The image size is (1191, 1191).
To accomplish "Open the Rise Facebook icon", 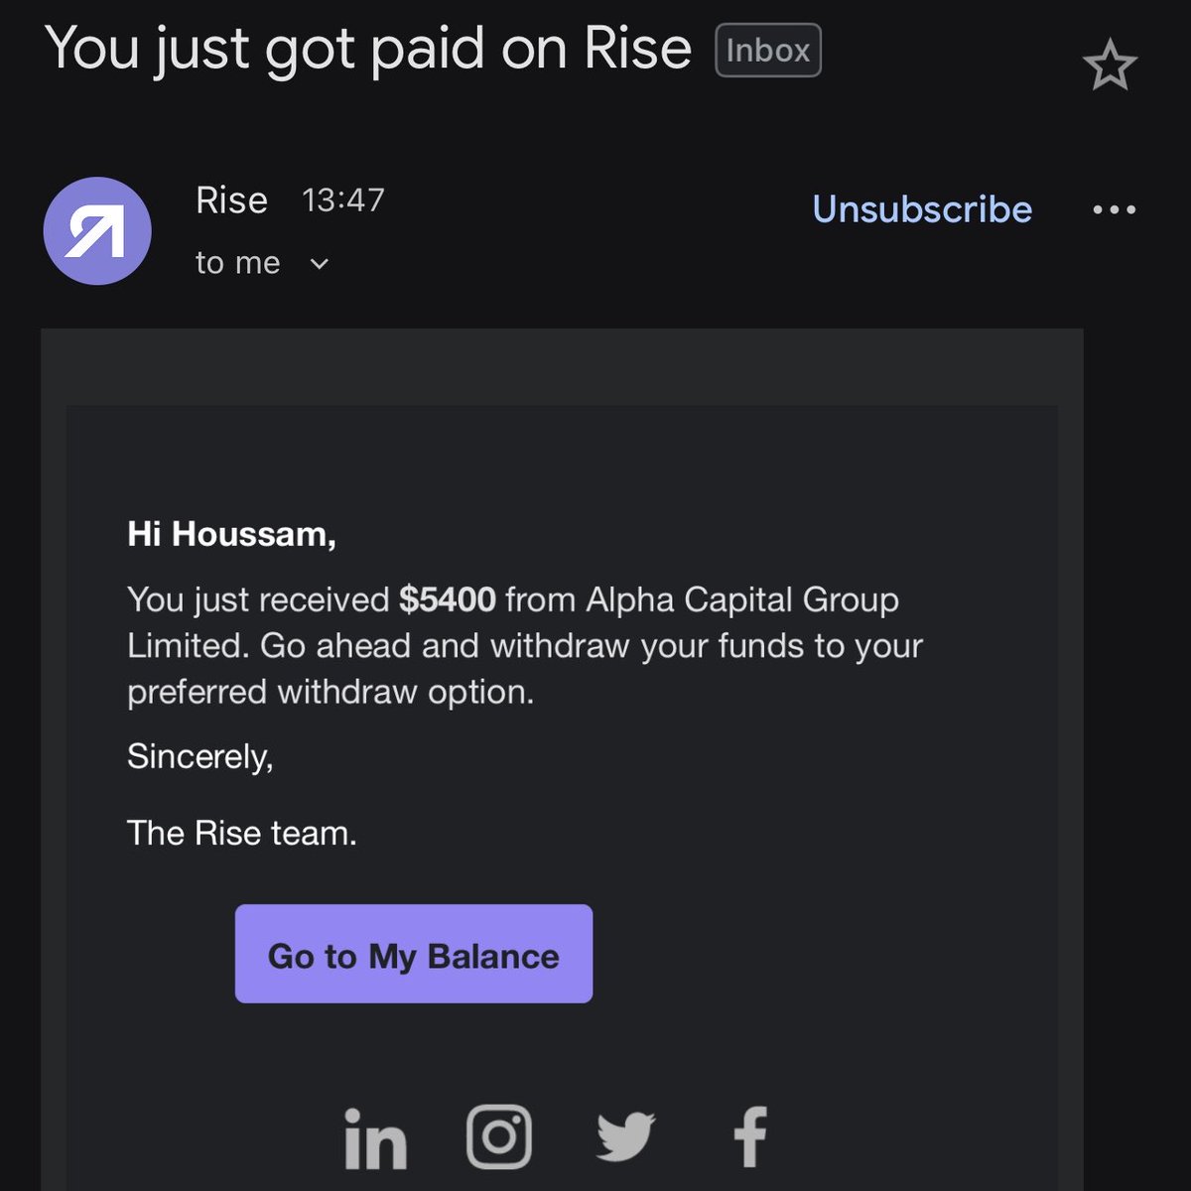I will point(750,1137).
